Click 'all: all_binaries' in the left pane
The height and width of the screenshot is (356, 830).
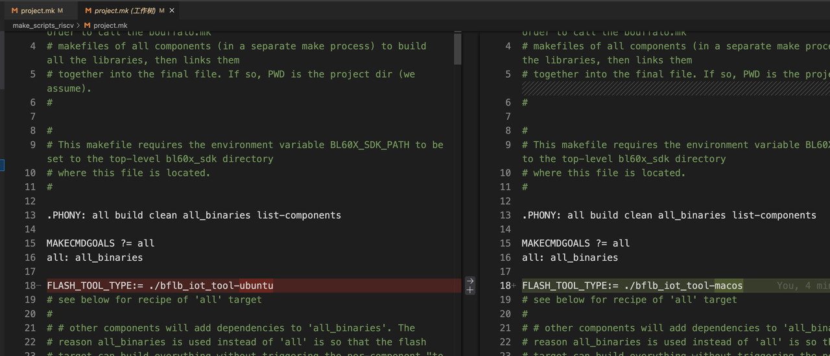(x=95, y=258)
